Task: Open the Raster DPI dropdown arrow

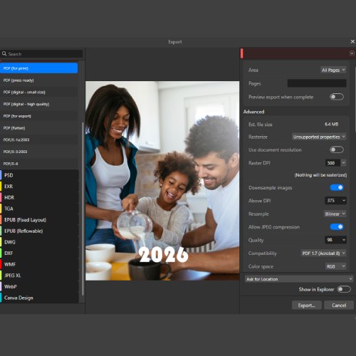Action: [343, 163]
